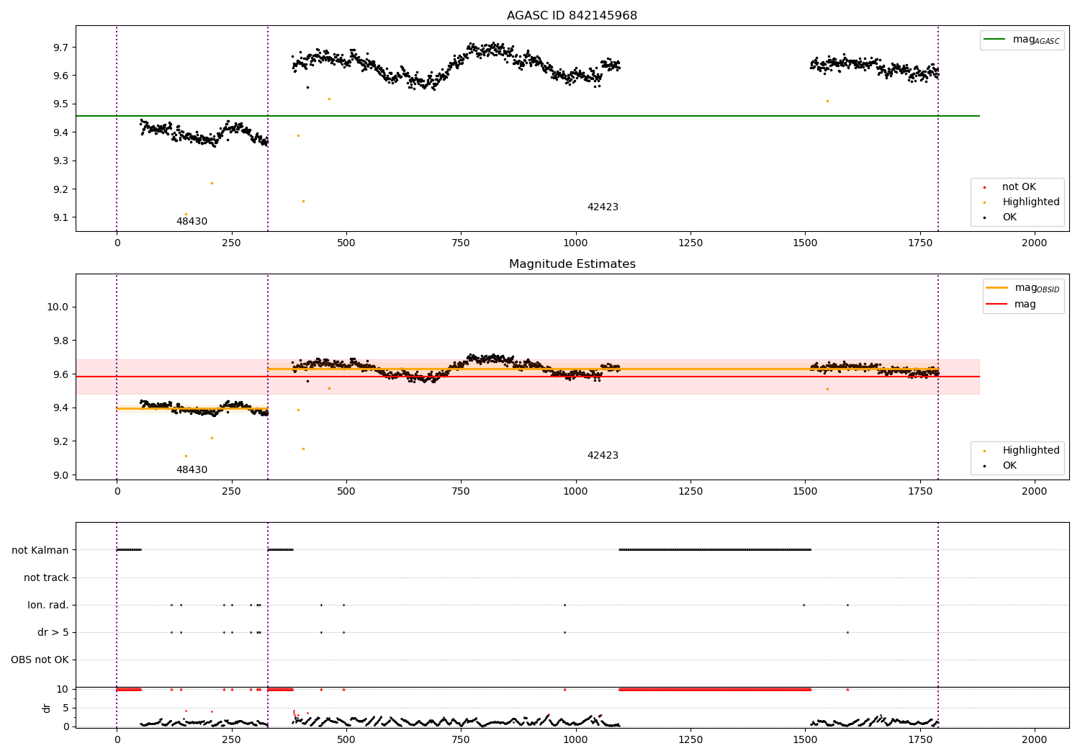
Task: Click '42423' annotation in Magnitude Estimates plot
Action: pyautogui.click(x=603, y=456)
